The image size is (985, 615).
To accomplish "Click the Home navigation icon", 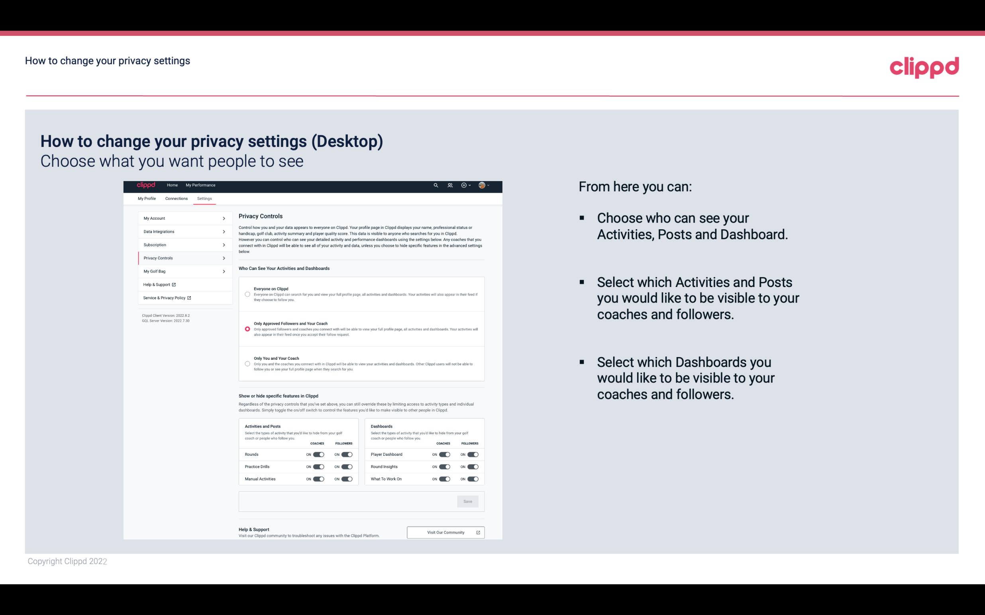I will [172, 185].
